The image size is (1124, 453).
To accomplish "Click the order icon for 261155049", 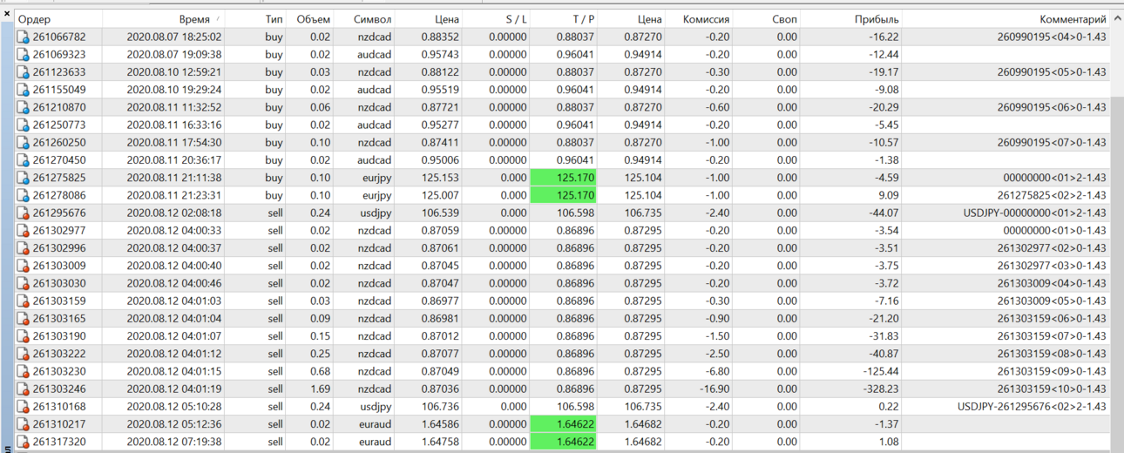I will point(24,90).
